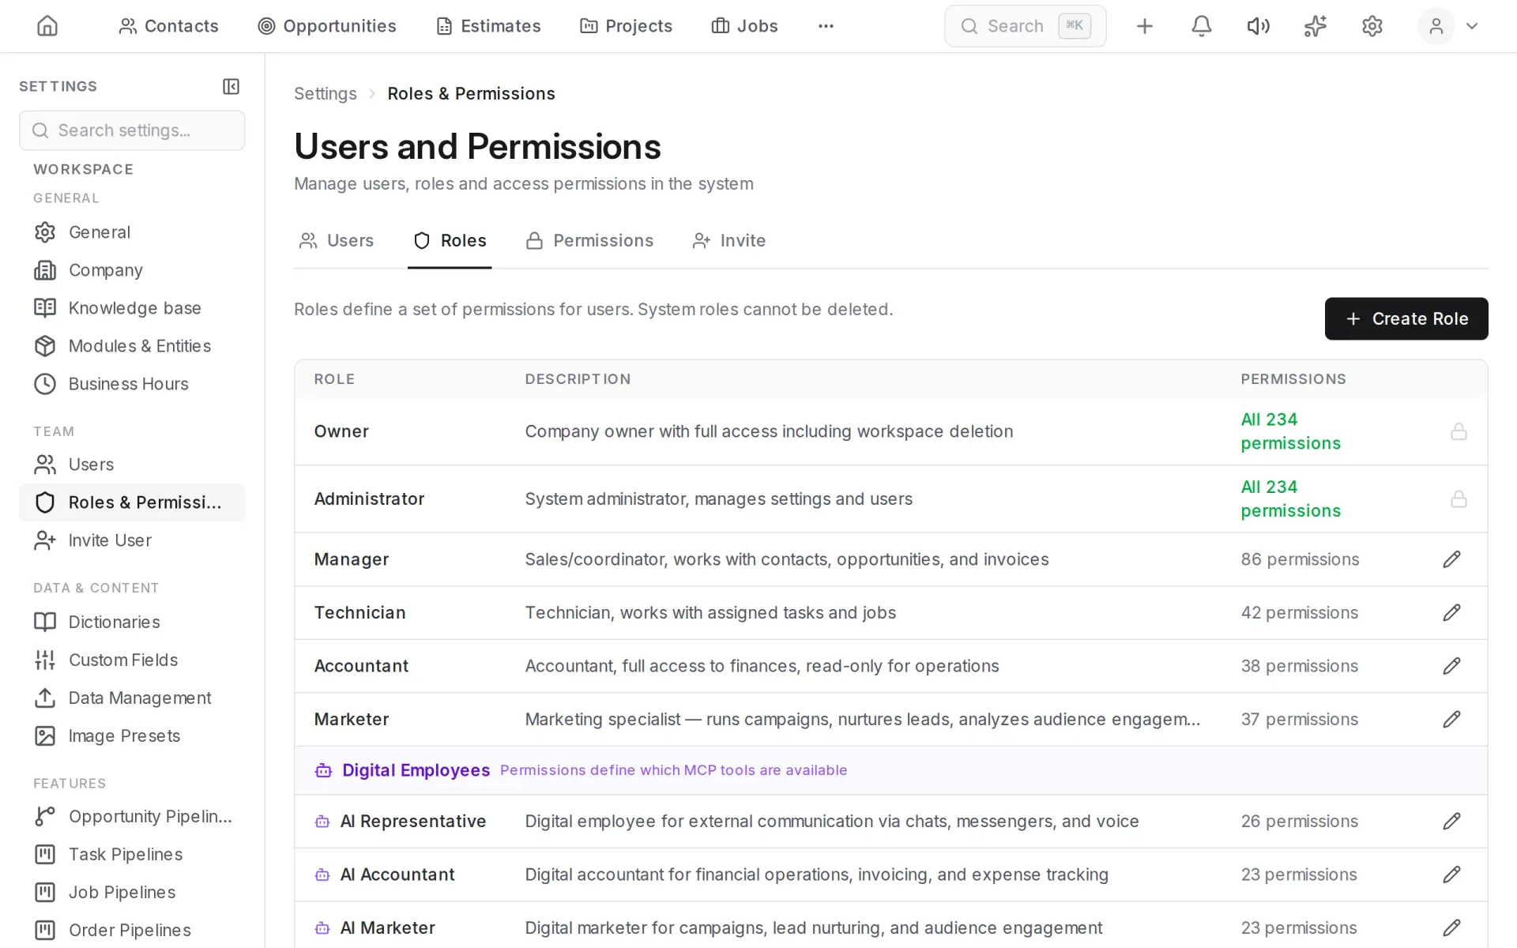Edit the AI Accountant role pencil
The height and width of the screenshot is (948, 1517).
point(1451,875)
